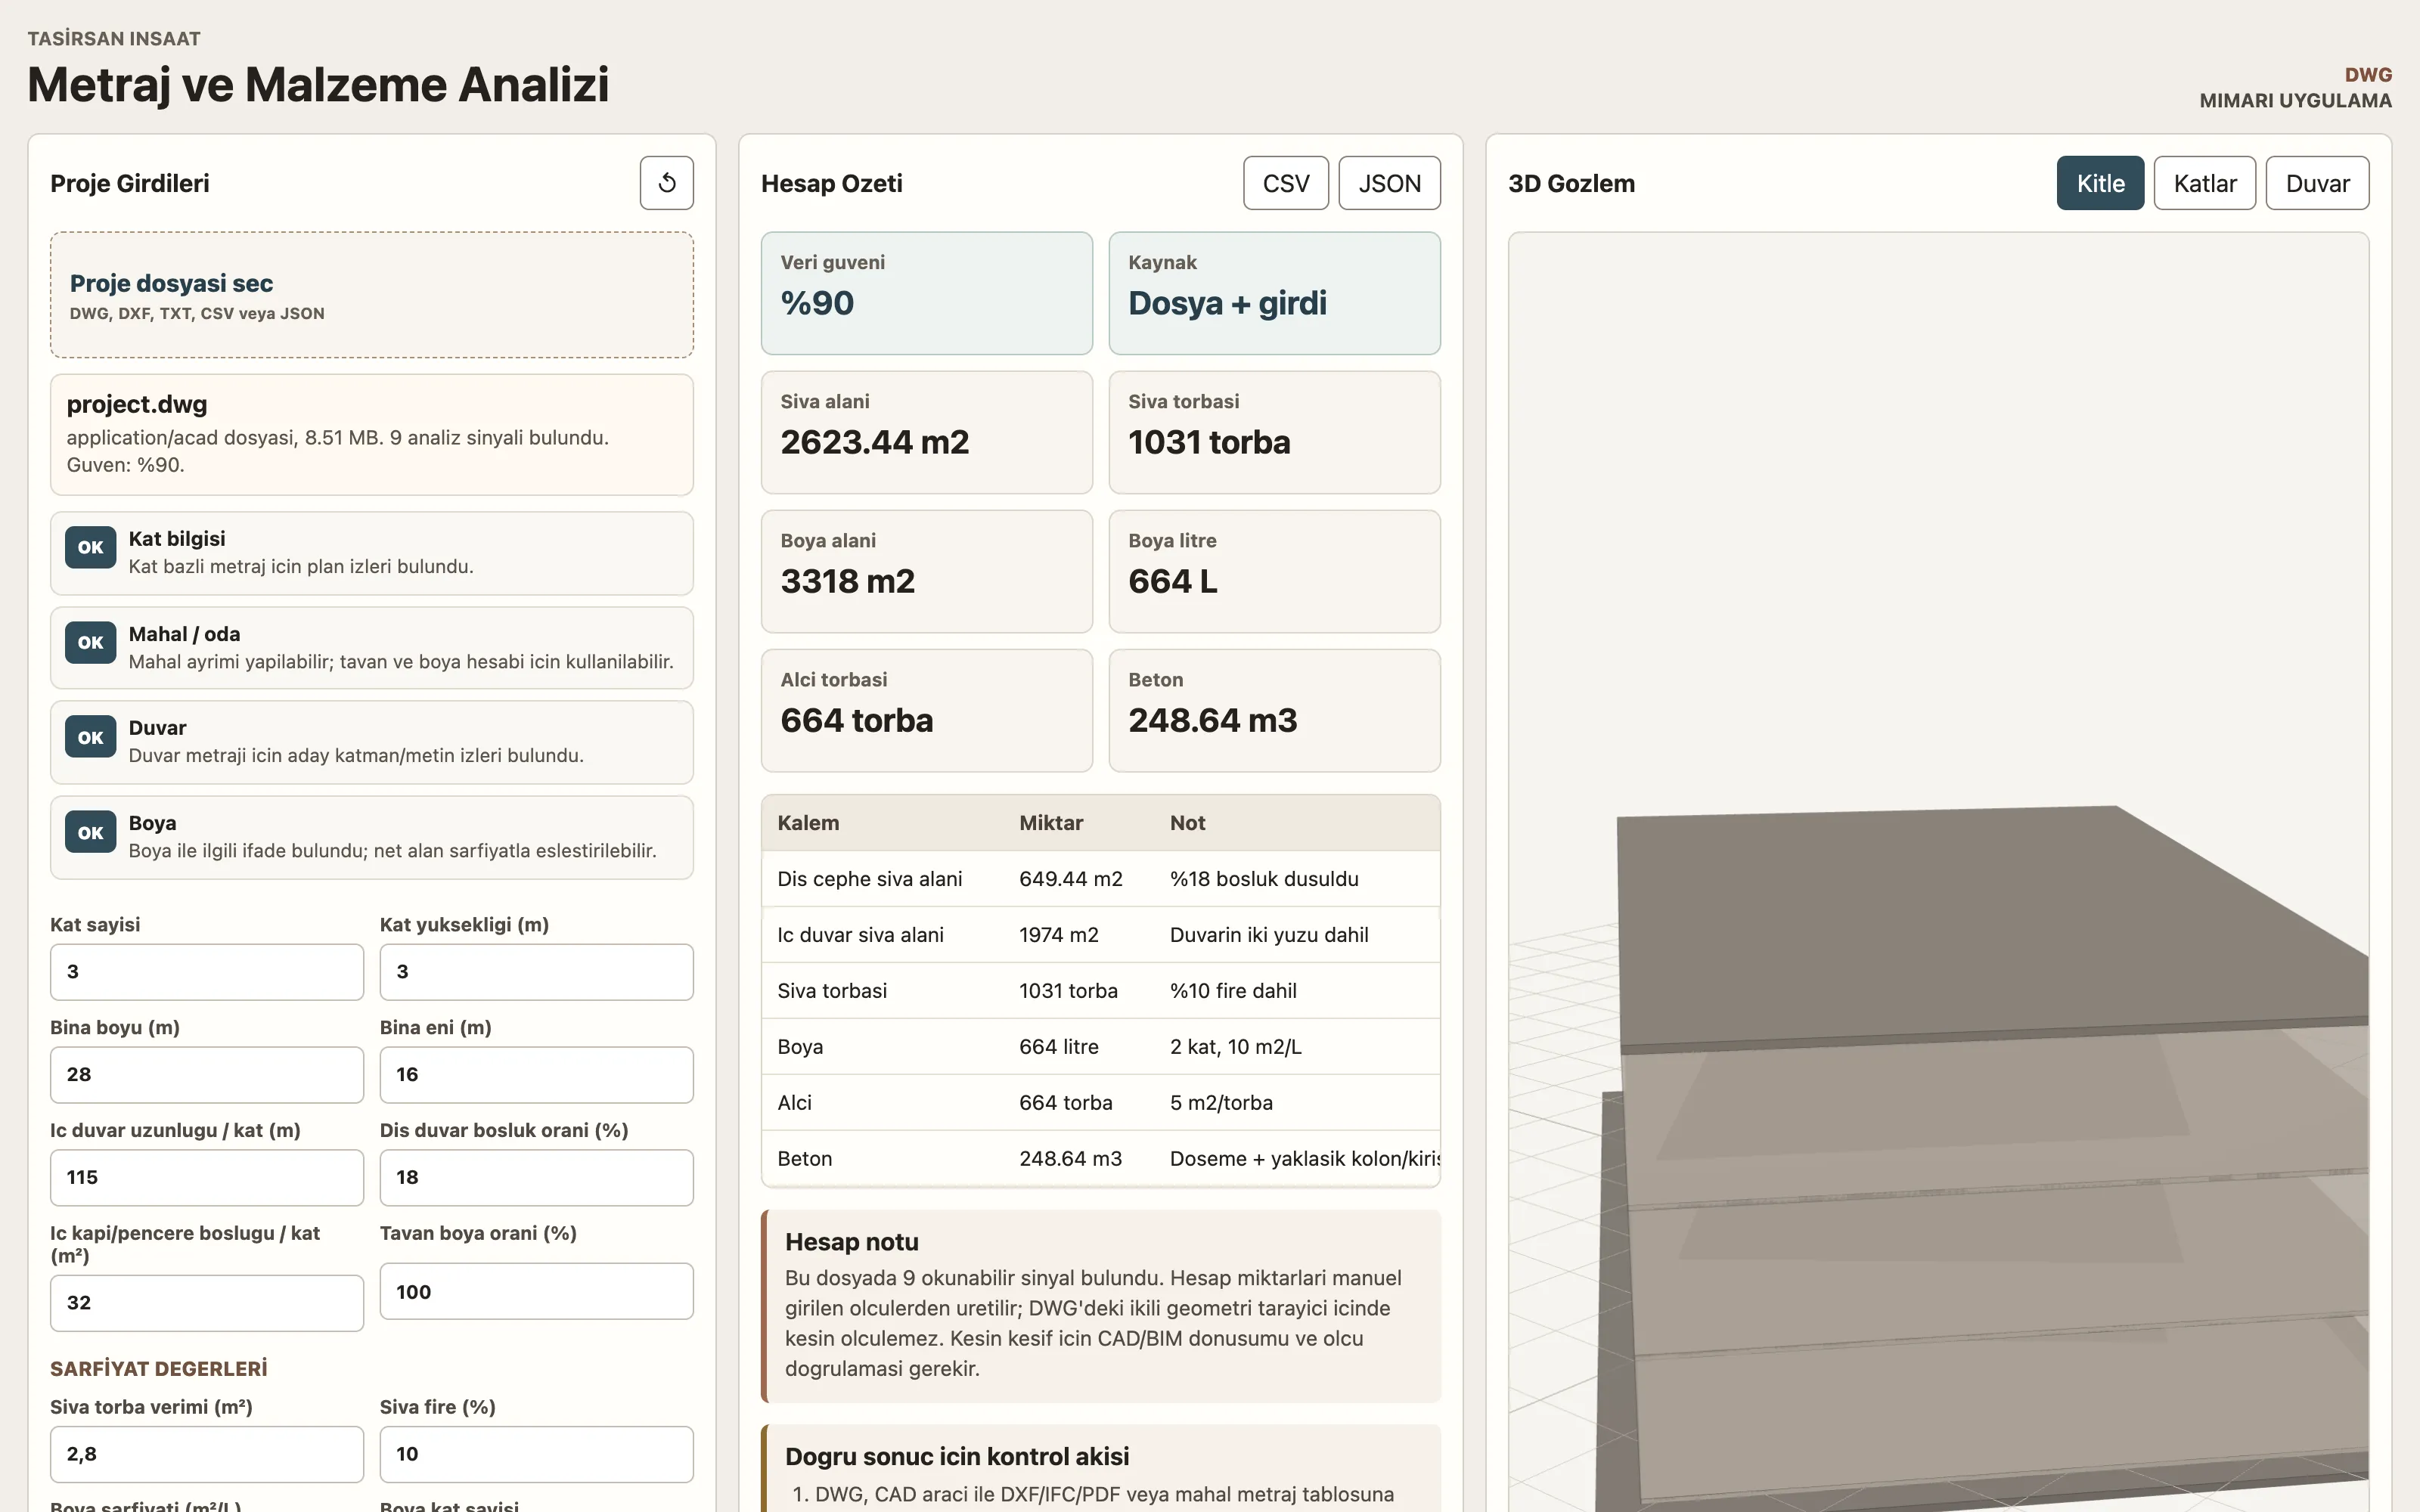
Task: Click the Ic duvar uzunlugu / kat field
Action: click(x=207, y=1178)
